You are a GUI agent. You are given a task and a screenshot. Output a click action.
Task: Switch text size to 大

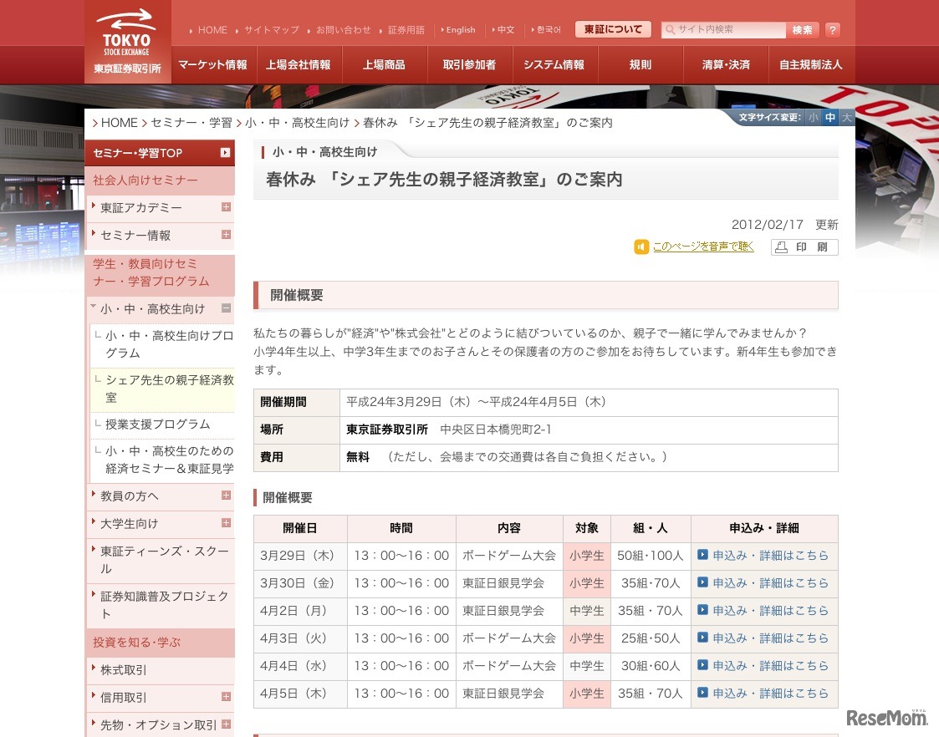pos(846,118)
